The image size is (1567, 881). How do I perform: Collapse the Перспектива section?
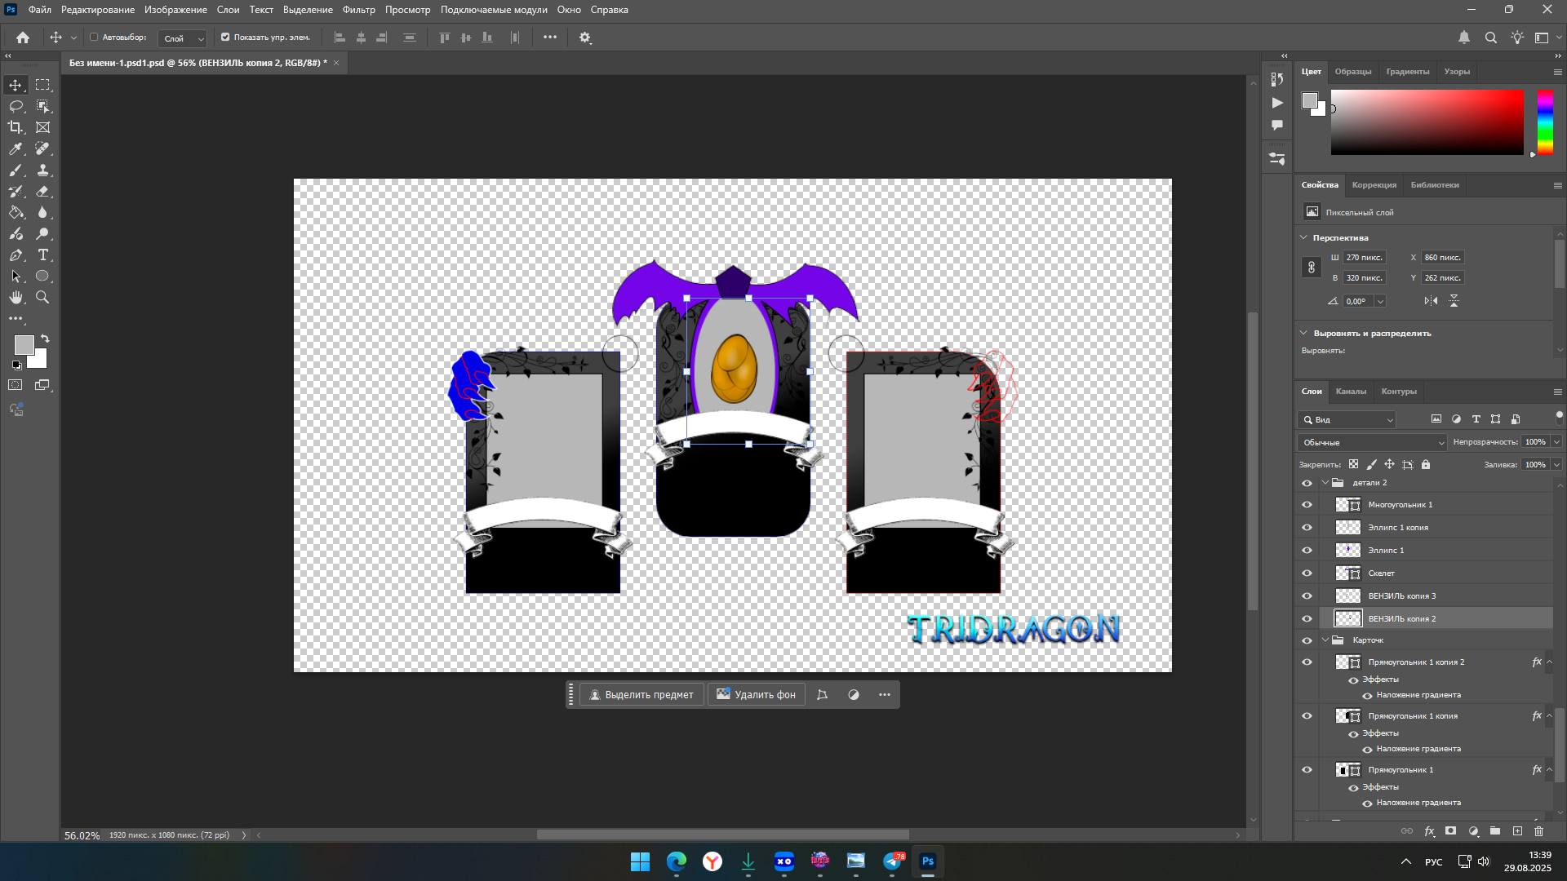click(1303, 237)
